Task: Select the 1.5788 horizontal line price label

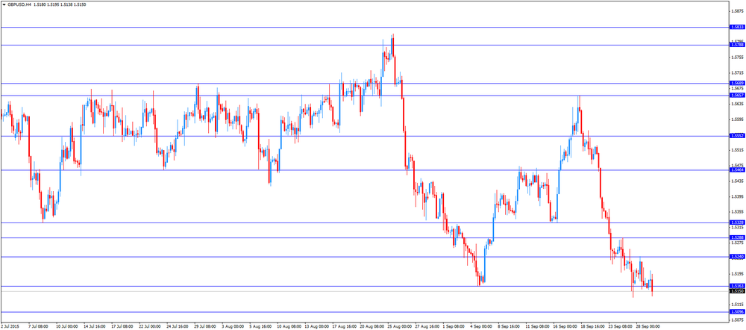Action: point(736,45)
